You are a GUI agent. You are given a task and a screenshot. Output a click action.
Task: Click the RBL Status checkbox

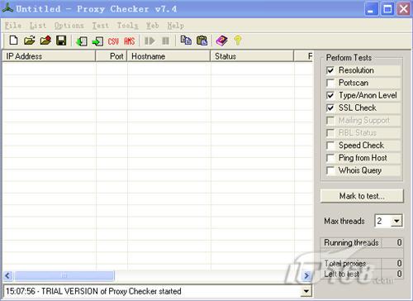pos(330,133)
